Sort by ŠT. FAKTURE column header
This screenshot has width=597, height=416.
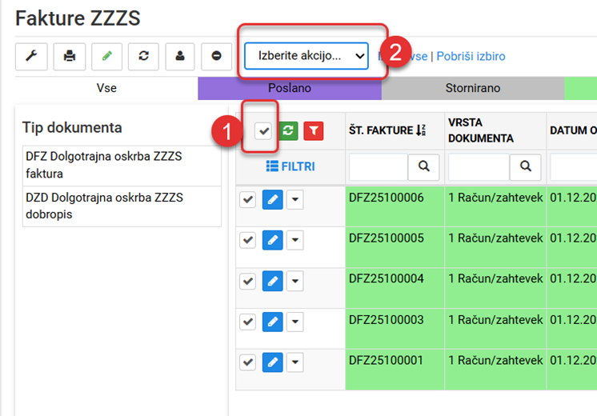387,130
